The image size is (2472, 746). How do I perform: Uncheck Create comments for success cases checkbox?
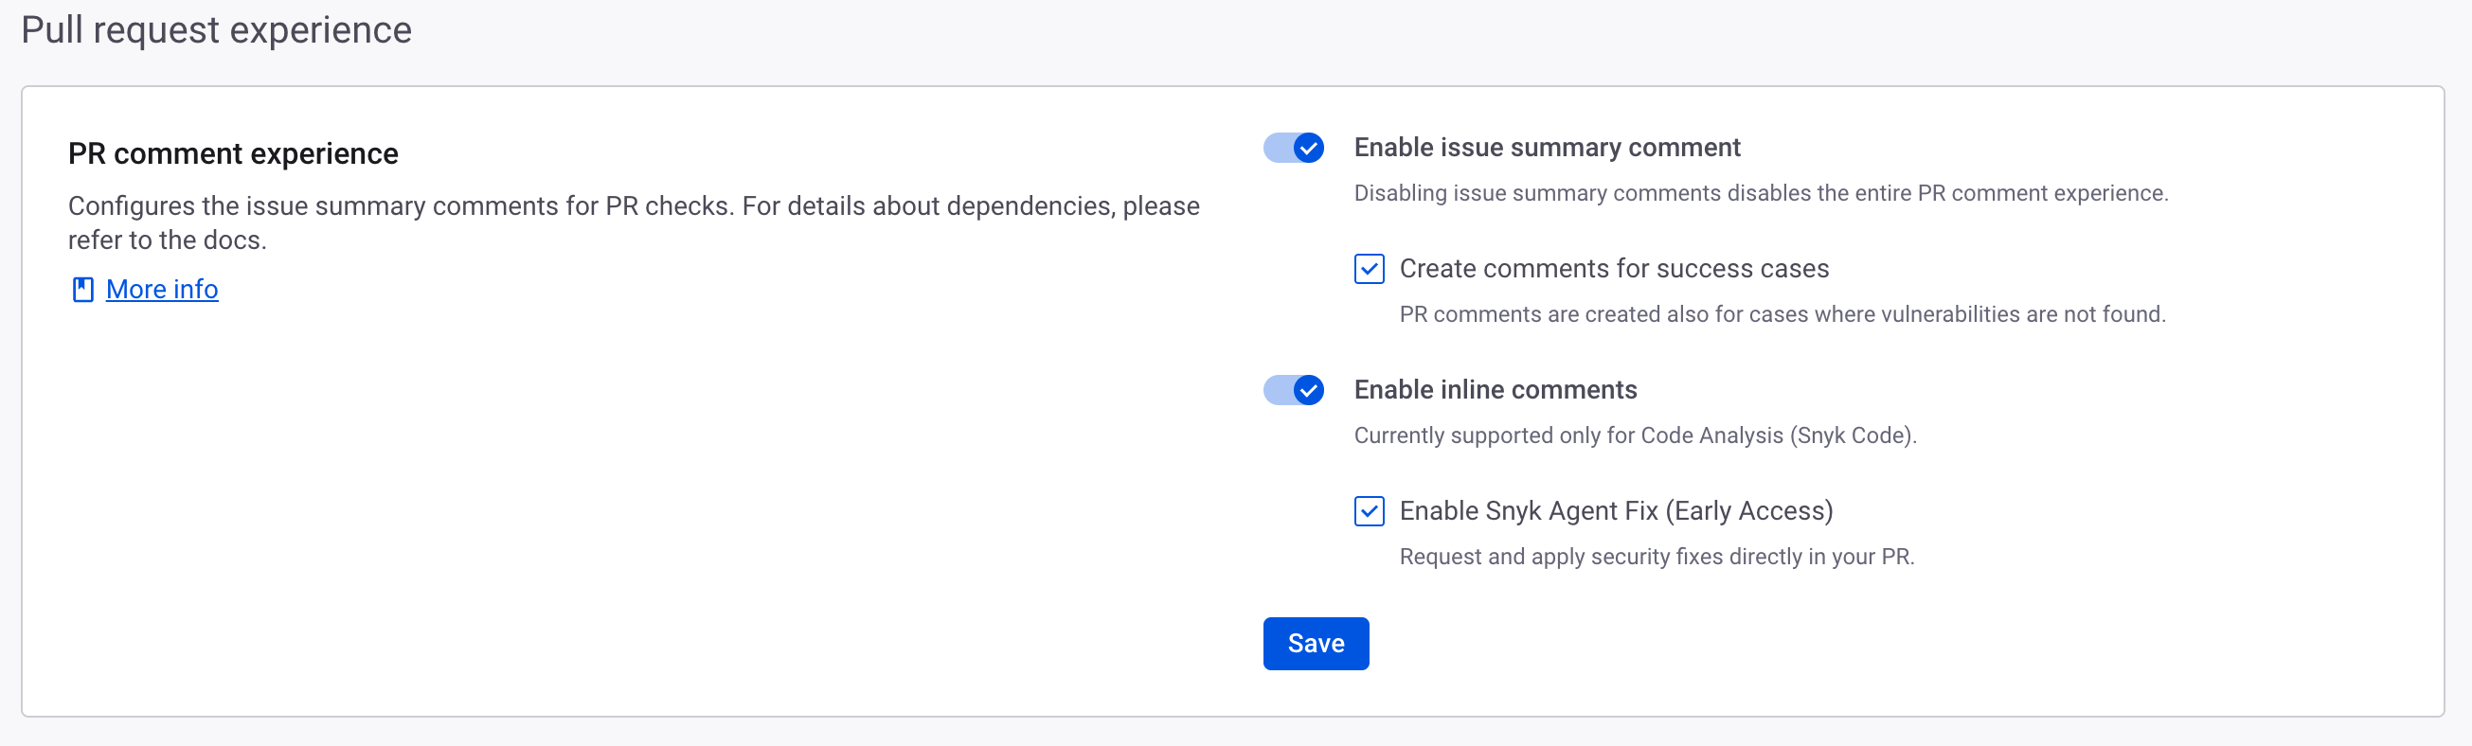(x=1369, y=269)
